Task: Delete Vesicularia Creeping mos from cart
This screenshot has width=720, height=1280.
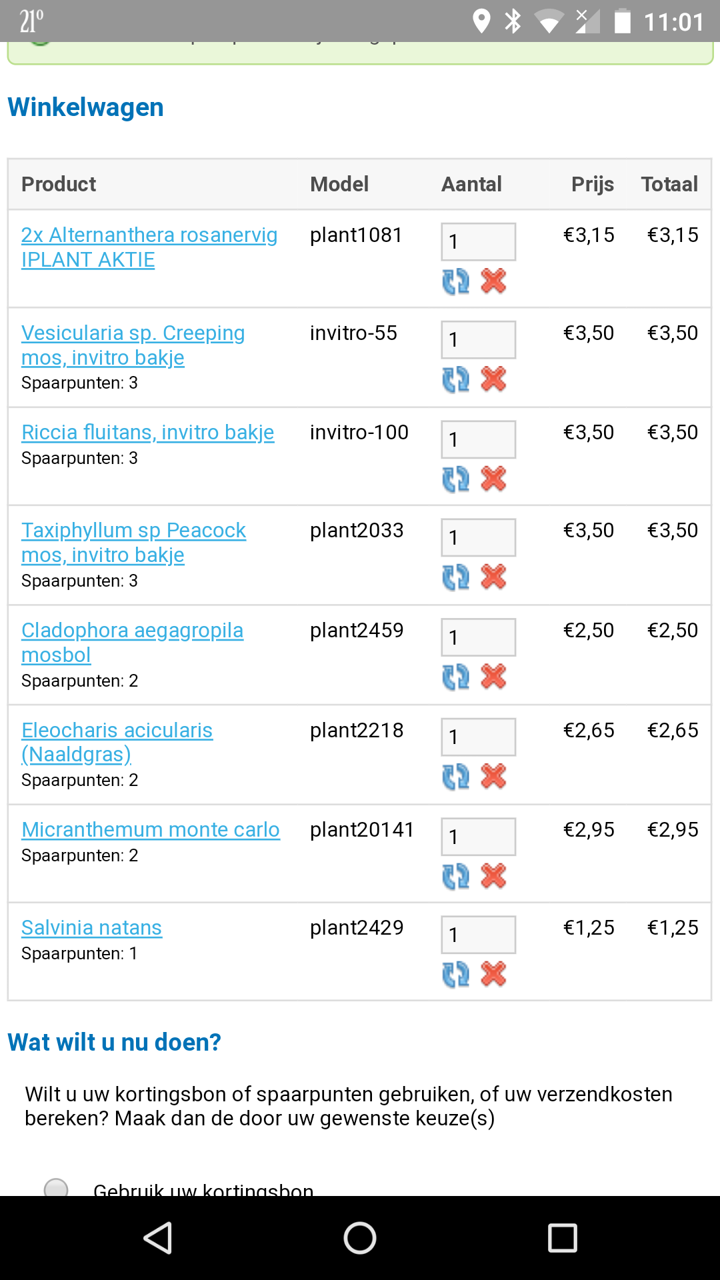Action: 493,379
